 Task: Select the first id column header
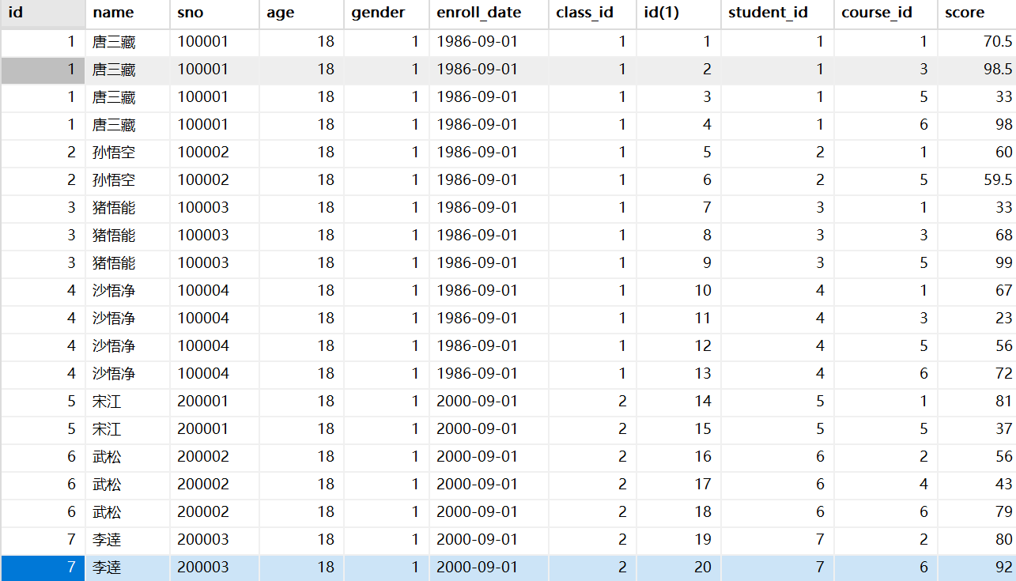[x=42, y=13]
